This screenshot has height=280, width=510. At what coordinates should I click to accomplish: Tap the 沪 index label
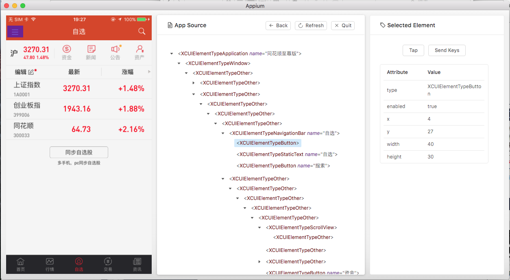click(x=14, y=53)
